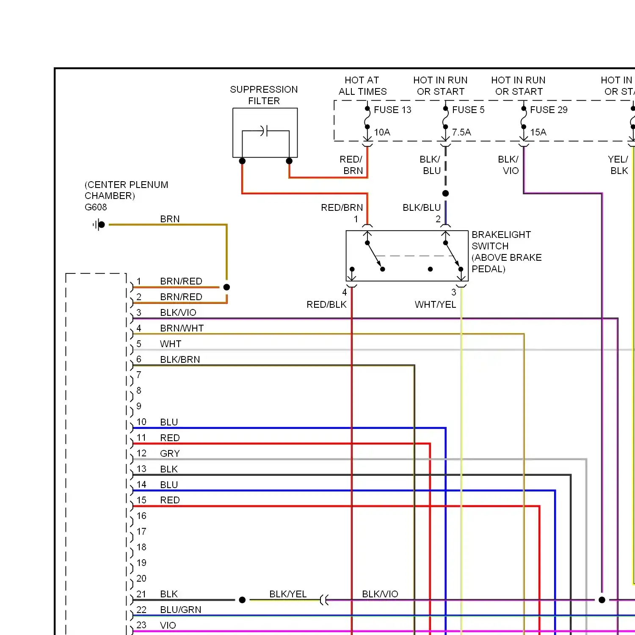Click pin number 7 on the connector
The image size is (635, 635).
pyautogui.click(x=139, y=375)
